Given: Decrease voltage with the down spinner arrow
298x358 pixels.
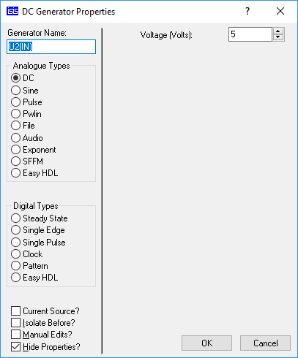Looking at the screenshot, I should (x=278, y=37).
